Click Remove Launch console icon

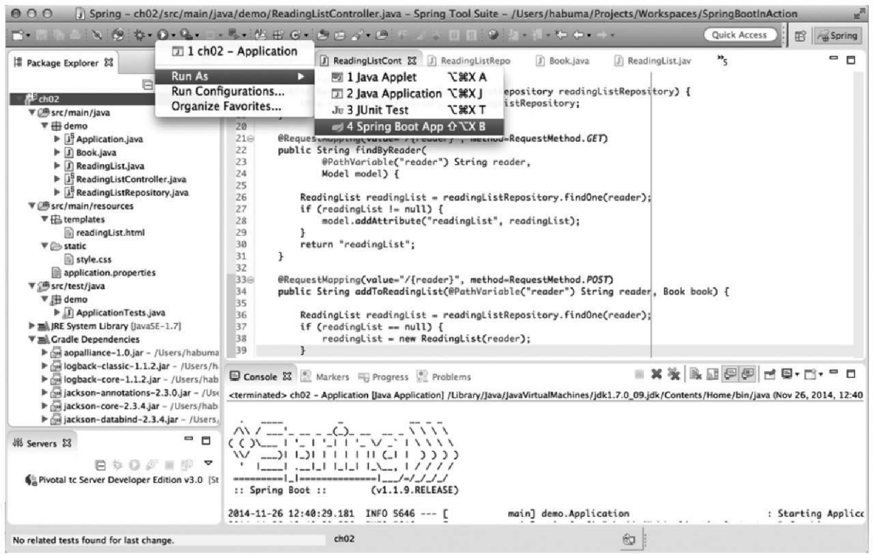(x=656, y=374)
